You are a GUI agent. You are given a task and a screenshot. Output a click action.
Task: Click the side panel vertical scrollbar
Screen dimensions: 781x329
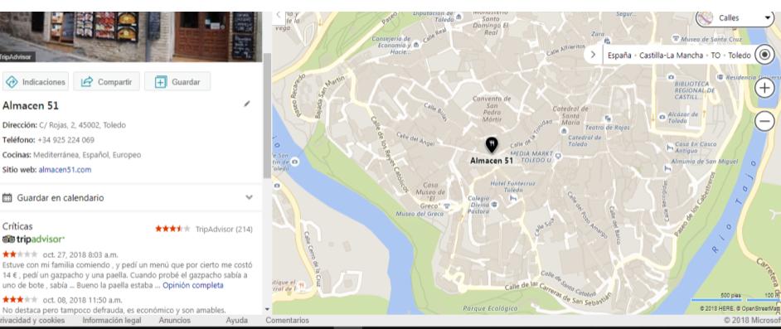[x=267, y=115]
